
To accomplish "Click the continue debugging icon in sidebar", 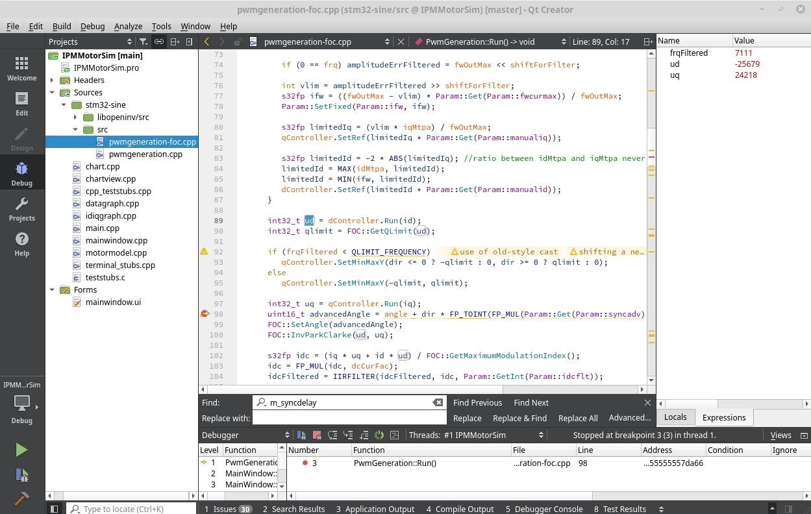I will point(21,475).
